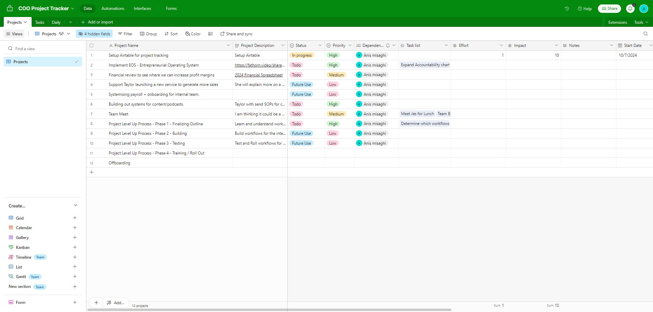The image size is (653, 312).
Task: Open the Project Name column dropdown
Action: pos(228,45)
